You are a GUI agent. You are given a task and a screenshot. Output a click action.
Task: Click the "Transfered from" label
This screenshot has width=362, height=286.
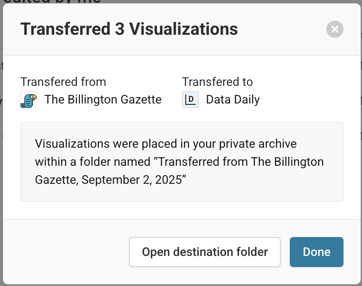pos(63,82)
